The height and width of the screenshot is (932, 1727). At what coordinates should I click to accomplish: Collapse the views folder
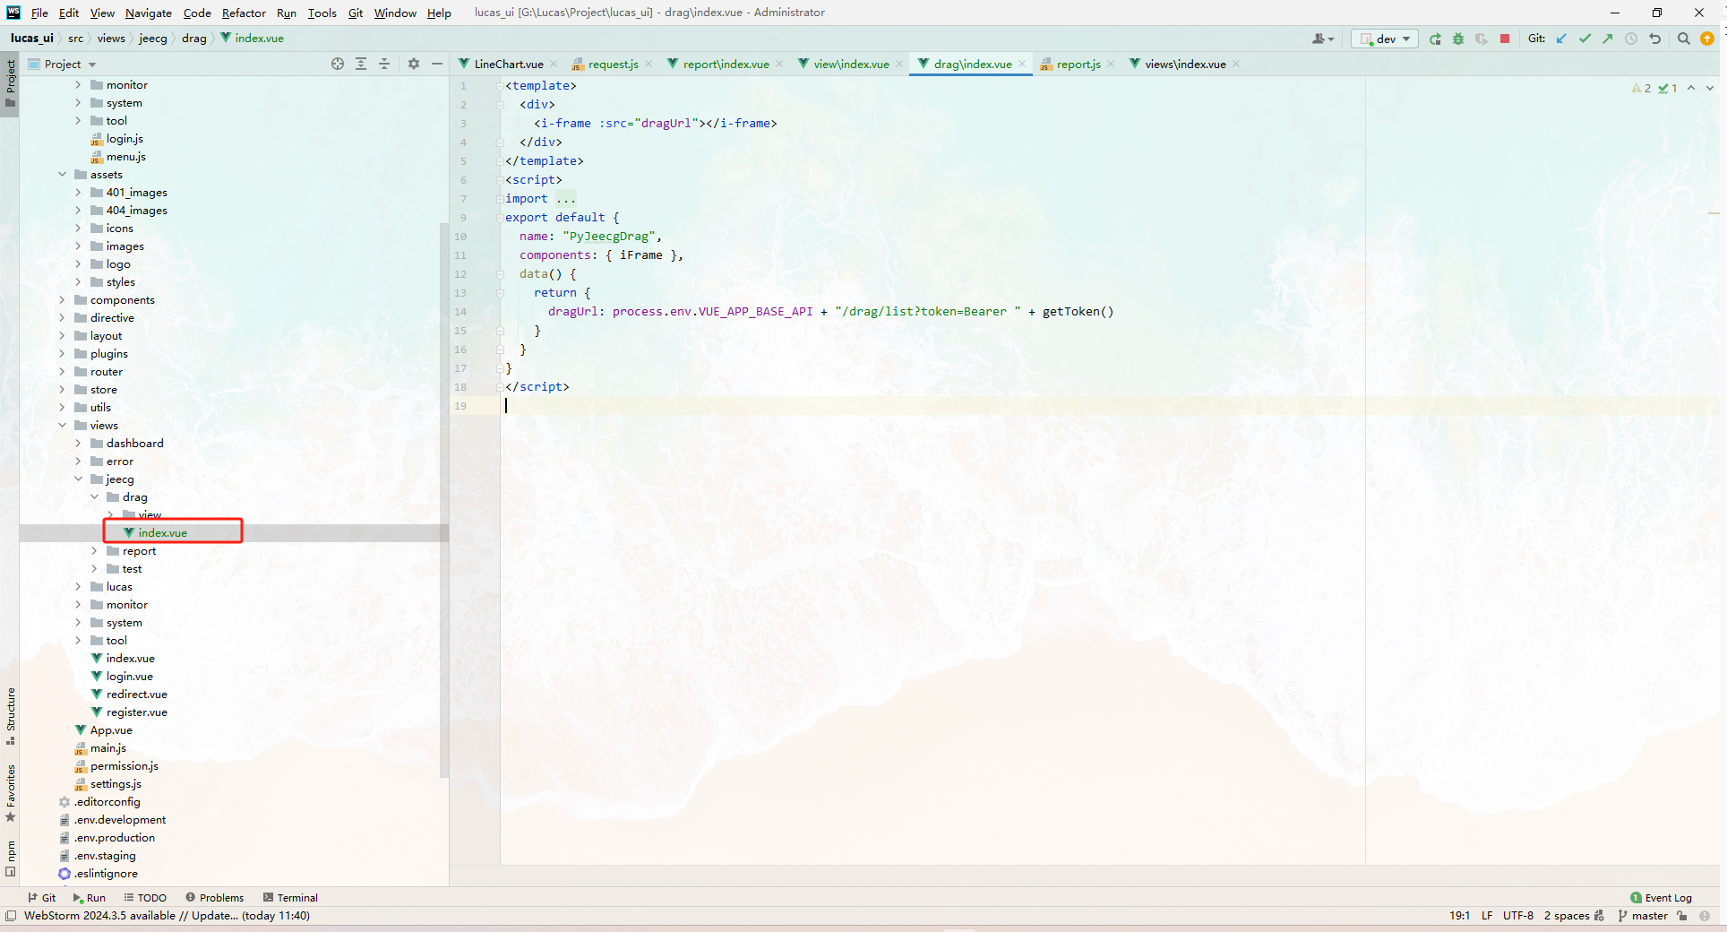pos(62,426)
